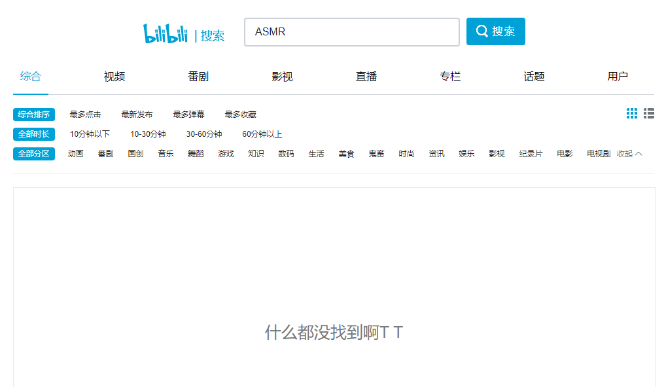Click the bilibili logo
This screenshot has width=666, height=387.
pyautogui.click(x=166, y=34)
